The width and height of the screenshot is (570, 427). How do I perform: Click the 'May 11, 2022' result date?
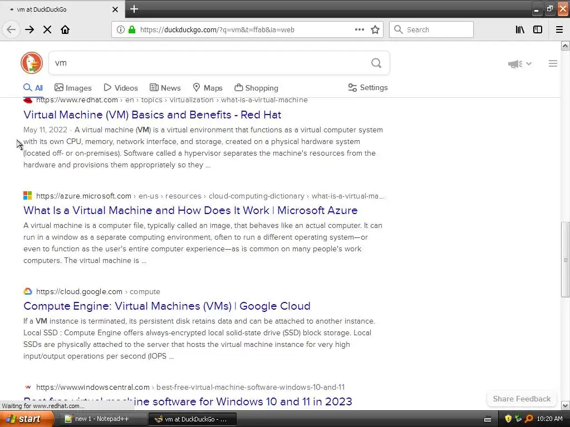(x=45, y=130)
